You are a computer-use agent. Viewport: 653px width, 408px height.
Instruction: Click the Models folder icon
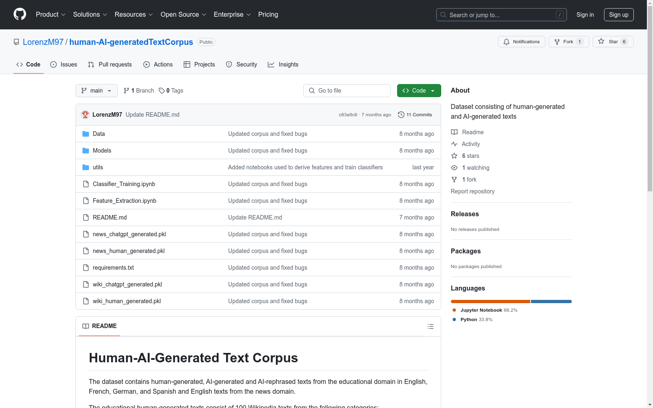86,151
